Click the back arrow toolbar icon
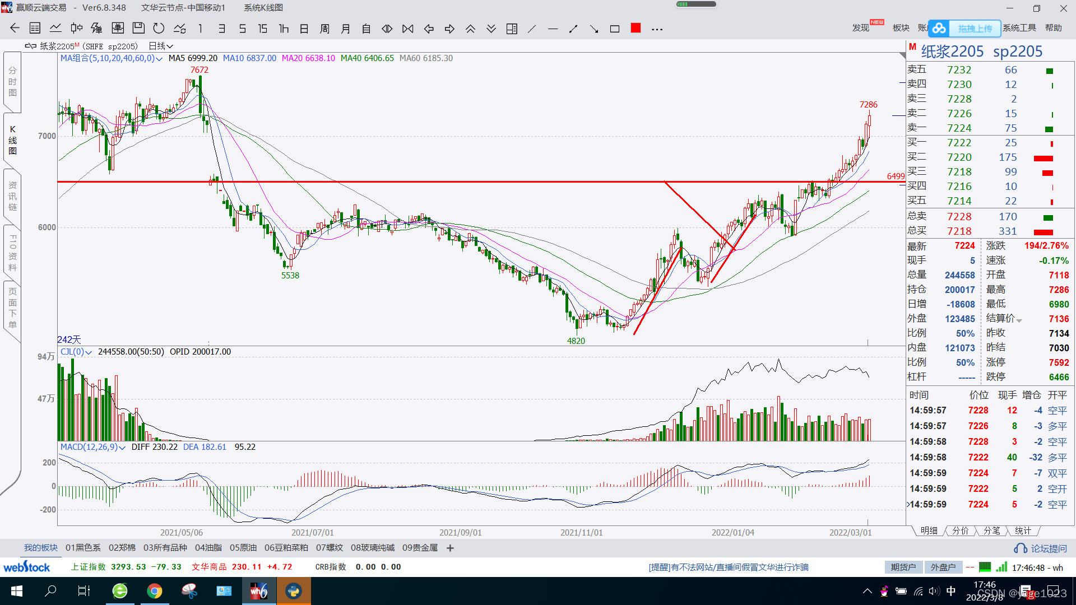 click(15, 29)
